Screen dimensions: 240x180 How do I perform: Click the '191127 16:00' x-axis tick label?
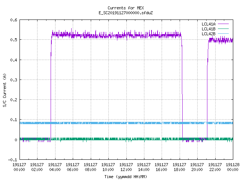pyautogui.click(x=162, y=167)
